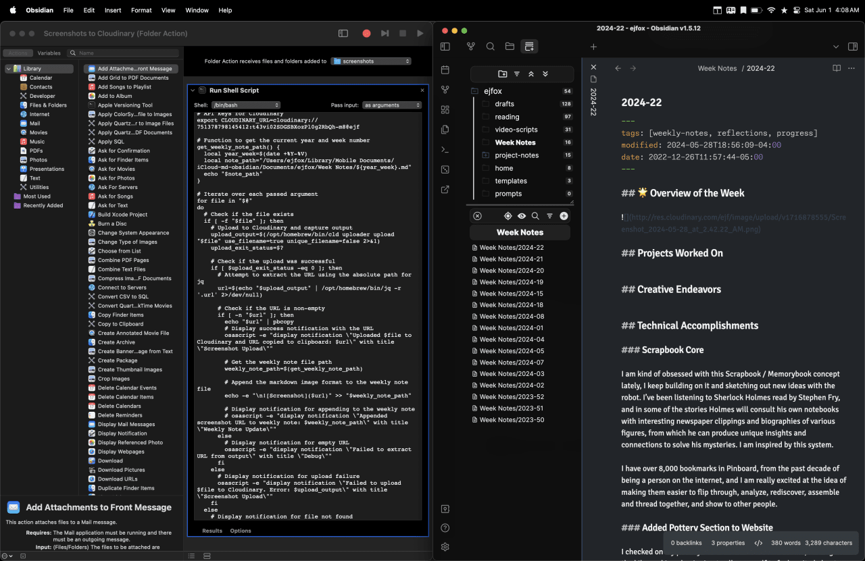
Task: Run the Automator workflow with play button
Action: pos(420,33)
